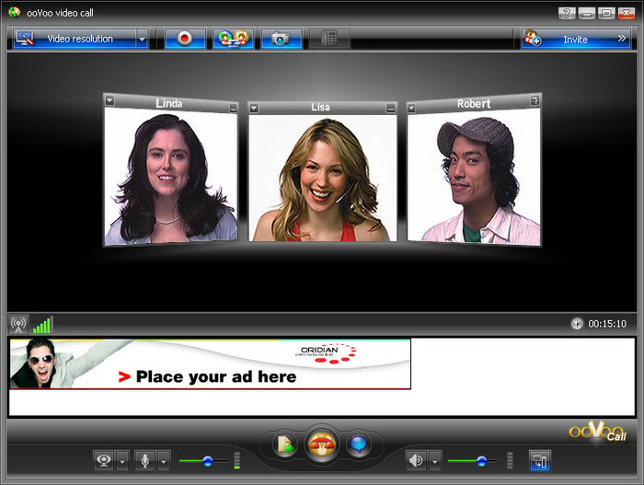Screen dimensions: 644x485
Task: Minimize Robert's video panel
Action: pyautogui.click(x=534, y=100)
